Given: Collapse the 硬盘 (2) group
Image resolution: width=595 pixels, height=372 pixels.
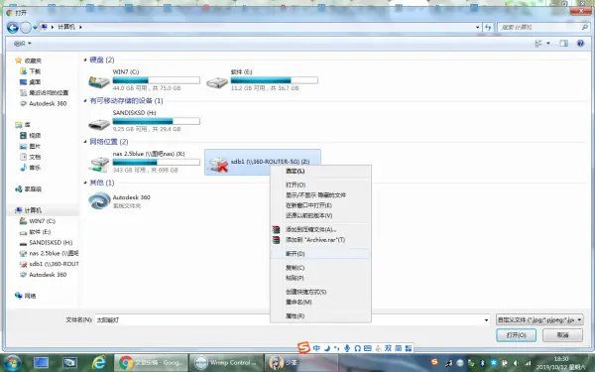Looking at the screenshot, I should (x=85, y=60).
